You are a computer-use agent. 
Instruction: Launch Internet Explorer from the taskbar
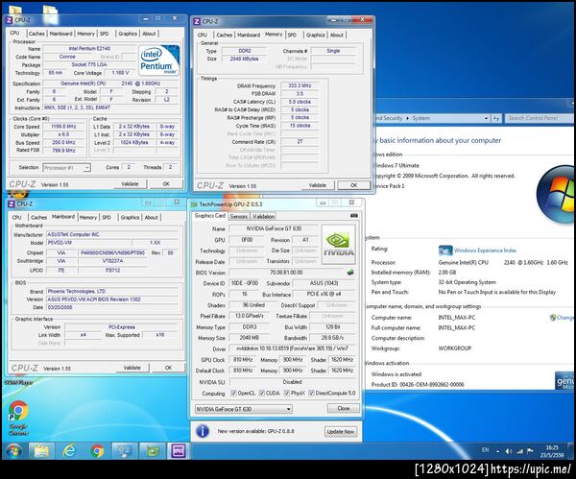[69, 451]
